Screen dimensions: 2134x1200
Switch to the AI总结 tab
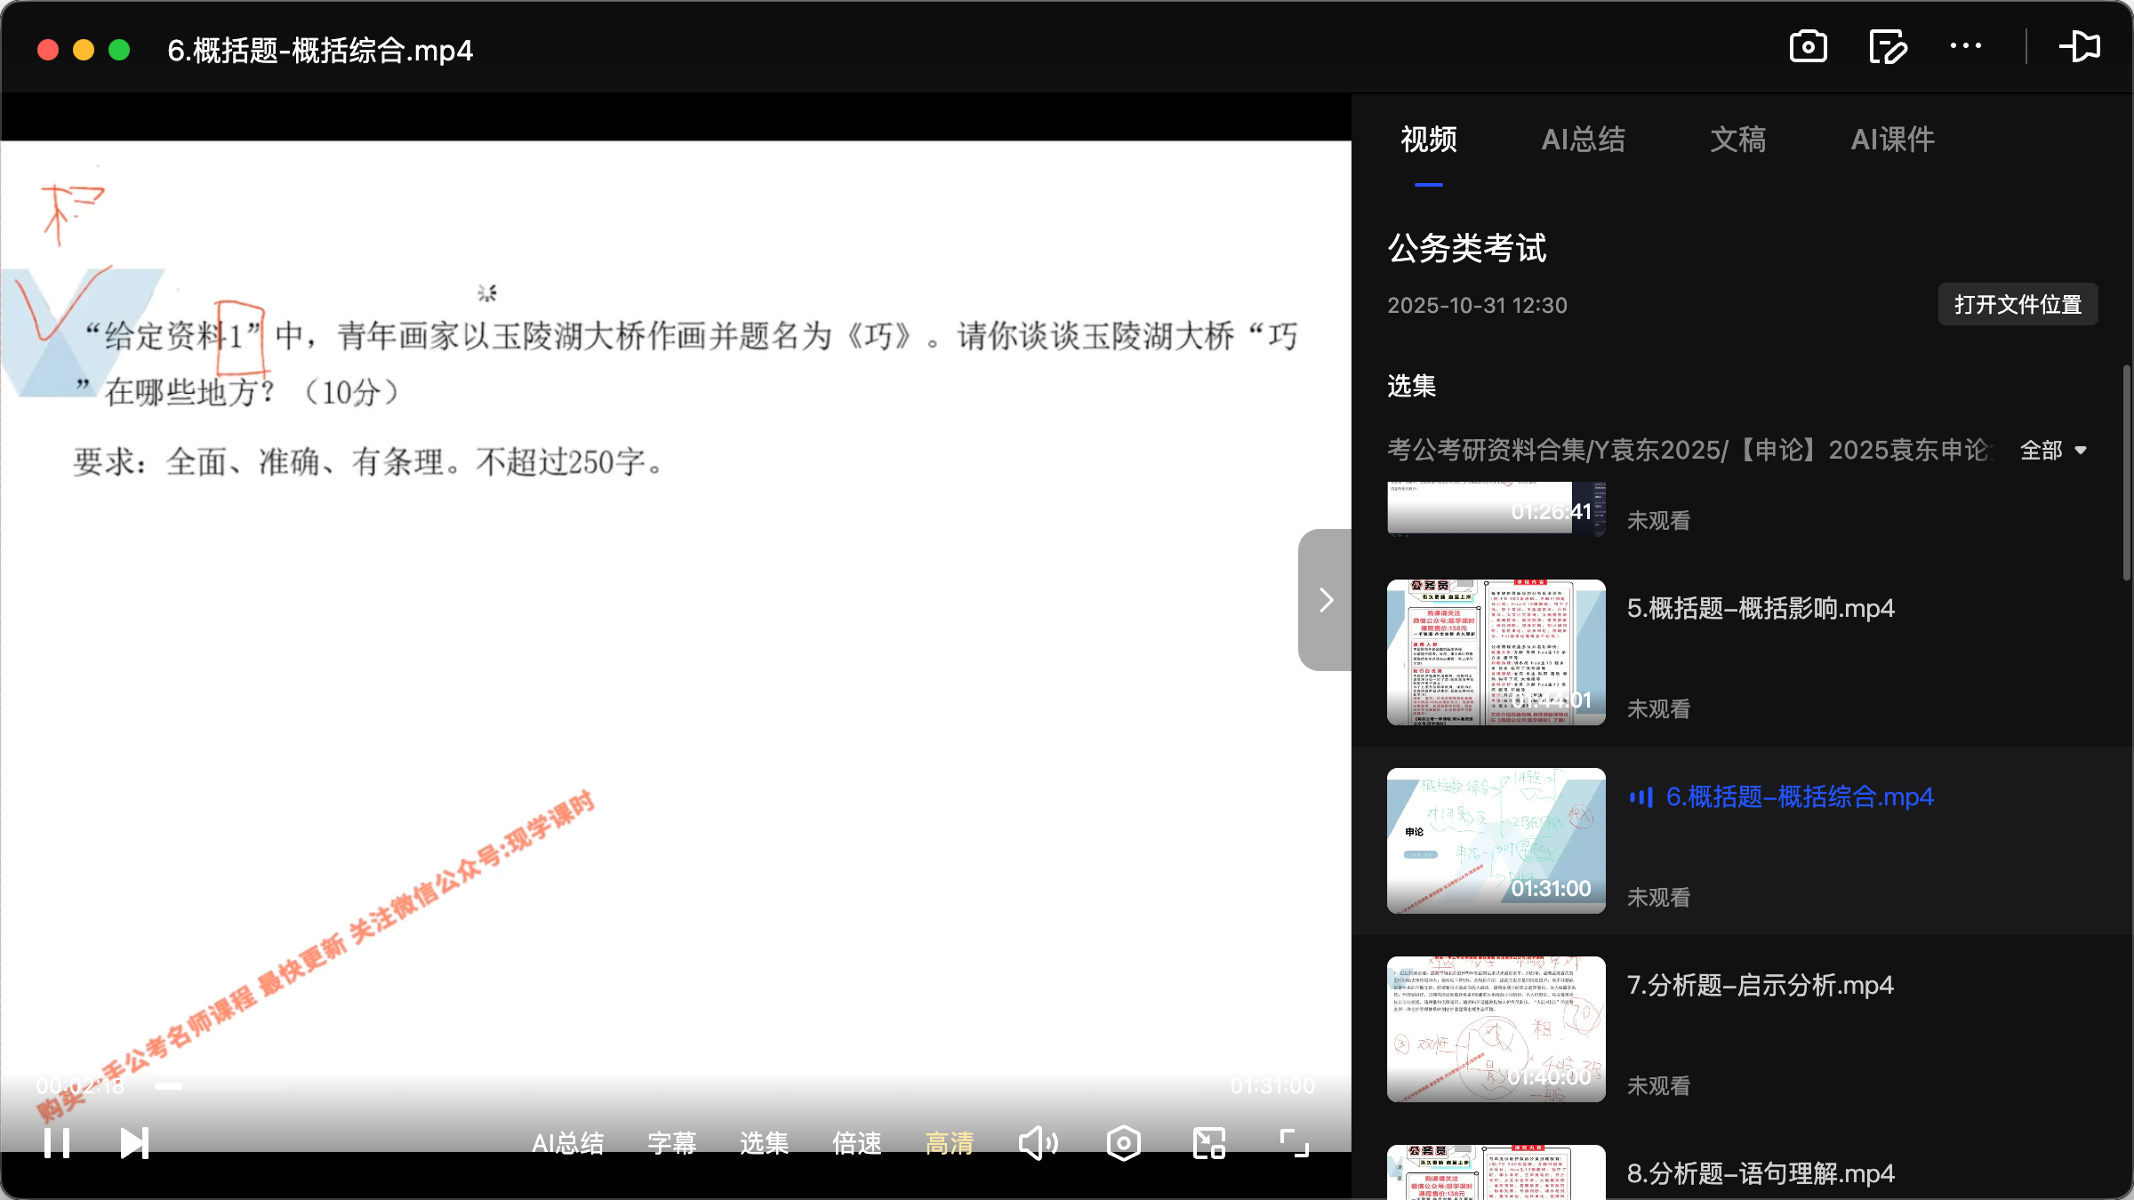coord(1584,140)
